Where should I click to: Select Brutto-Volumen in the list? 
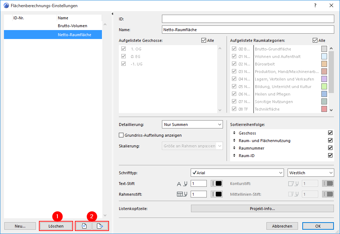pyautogui.click(x=53, y=26)
